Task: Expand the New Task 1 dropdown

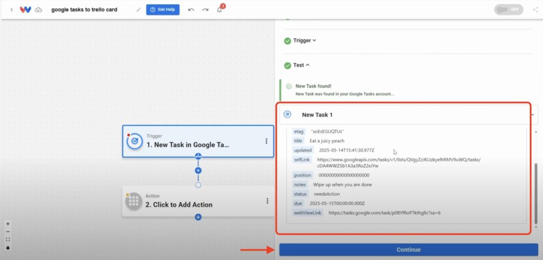Action: 532,115
